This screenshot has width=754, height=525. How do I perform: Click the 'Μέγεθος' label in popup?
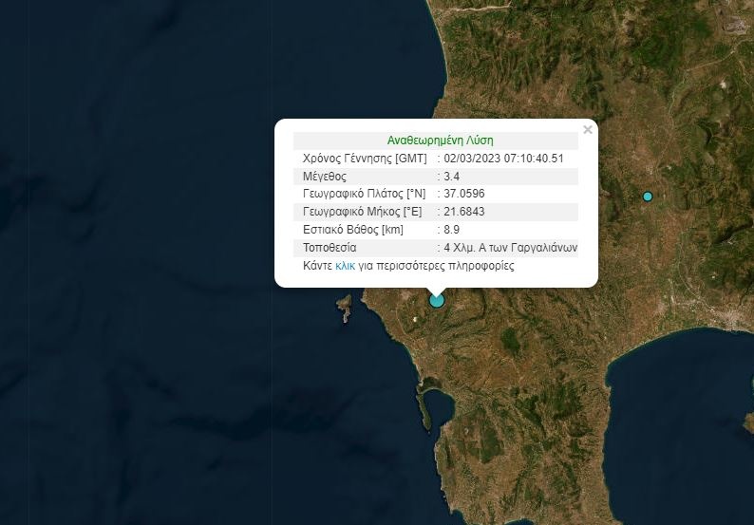click(x=325, y=177)
